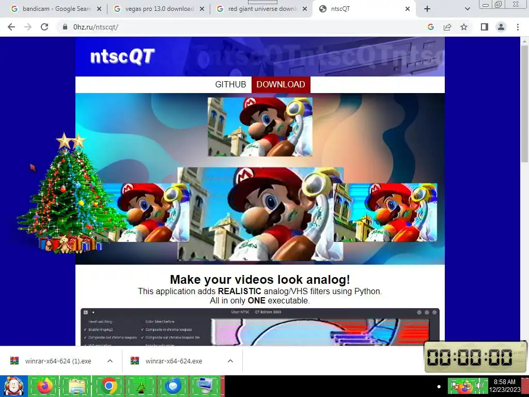Open winrar-x64-624.exe download
Screen dimensions: 529x397
coord(174,361)
